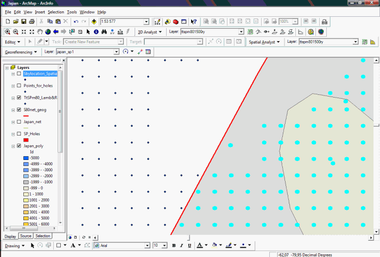The width and height of the screenshot is (380, 257).
Task: Open the Selection menu
Action: coord(55,11)
